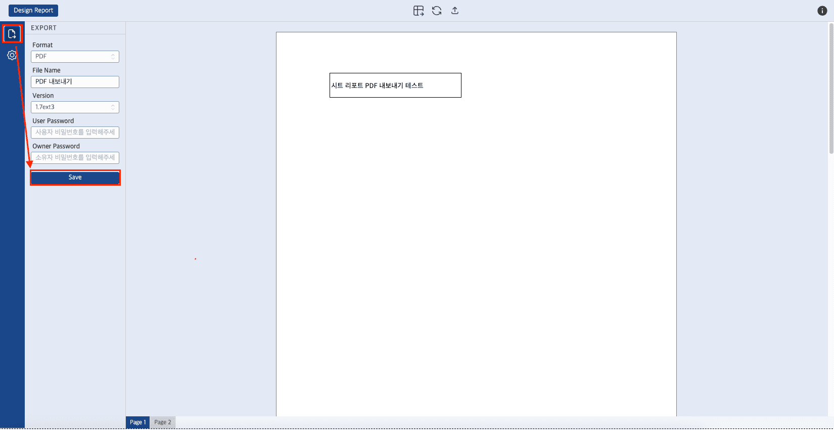This screenshot has width=834, height=430.
Task: Expand the Version 1.7ext3 dropdown
Action: pyautogui.click(x=75, y=107)
